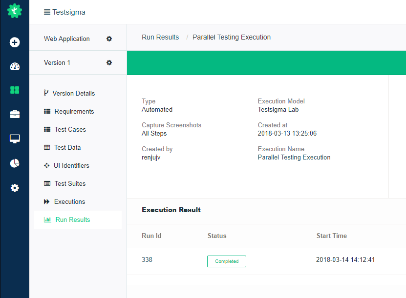The image size is (406, 298).
Task: Click the pie chart reports icon
Action: point(15,163)
